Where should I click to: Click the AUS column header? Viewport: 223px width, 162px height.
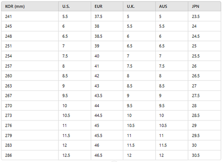pos(172,6)
